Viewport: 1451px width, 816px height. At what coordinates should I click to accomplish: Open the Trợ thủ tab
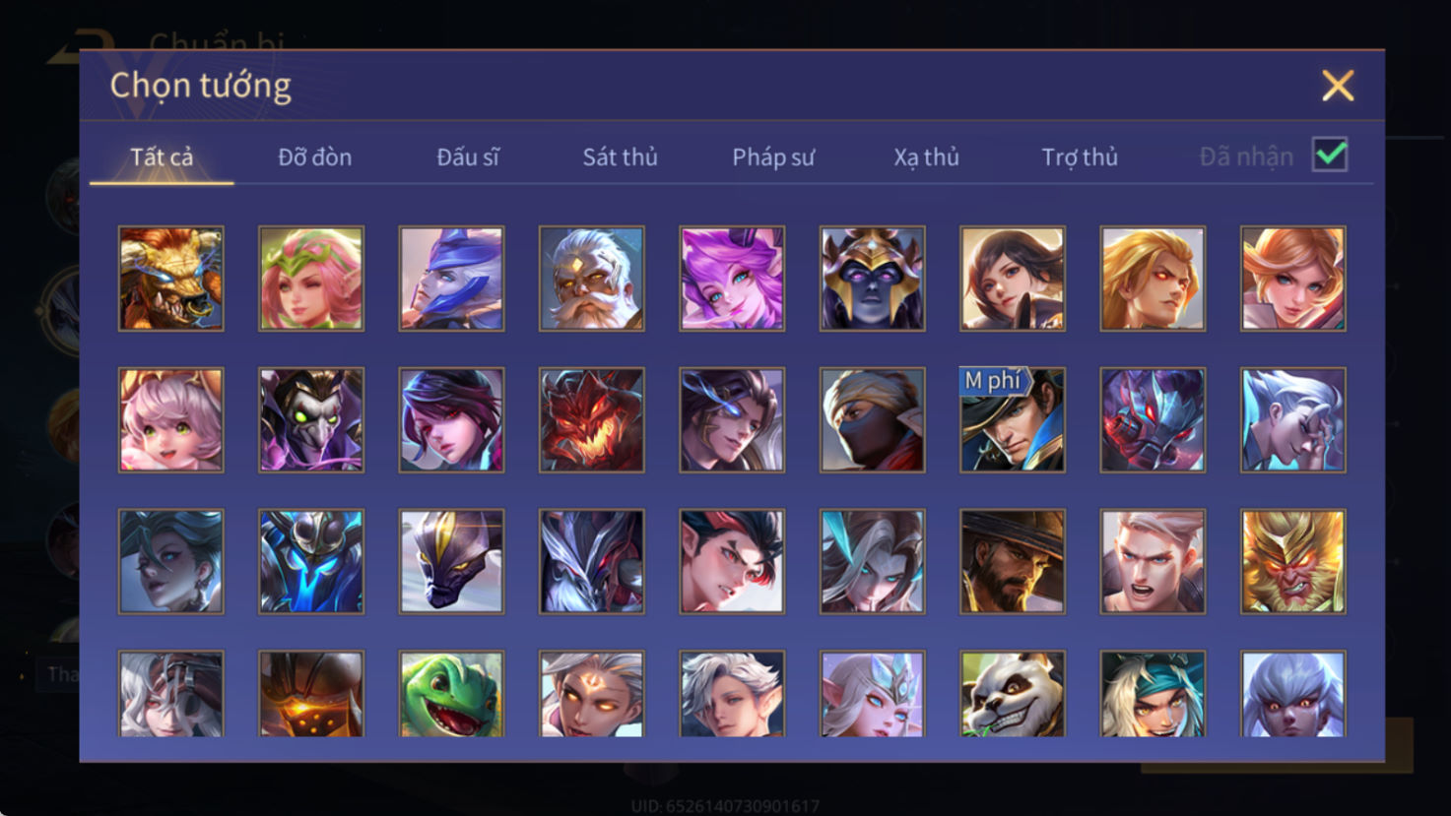(1080, 157)
